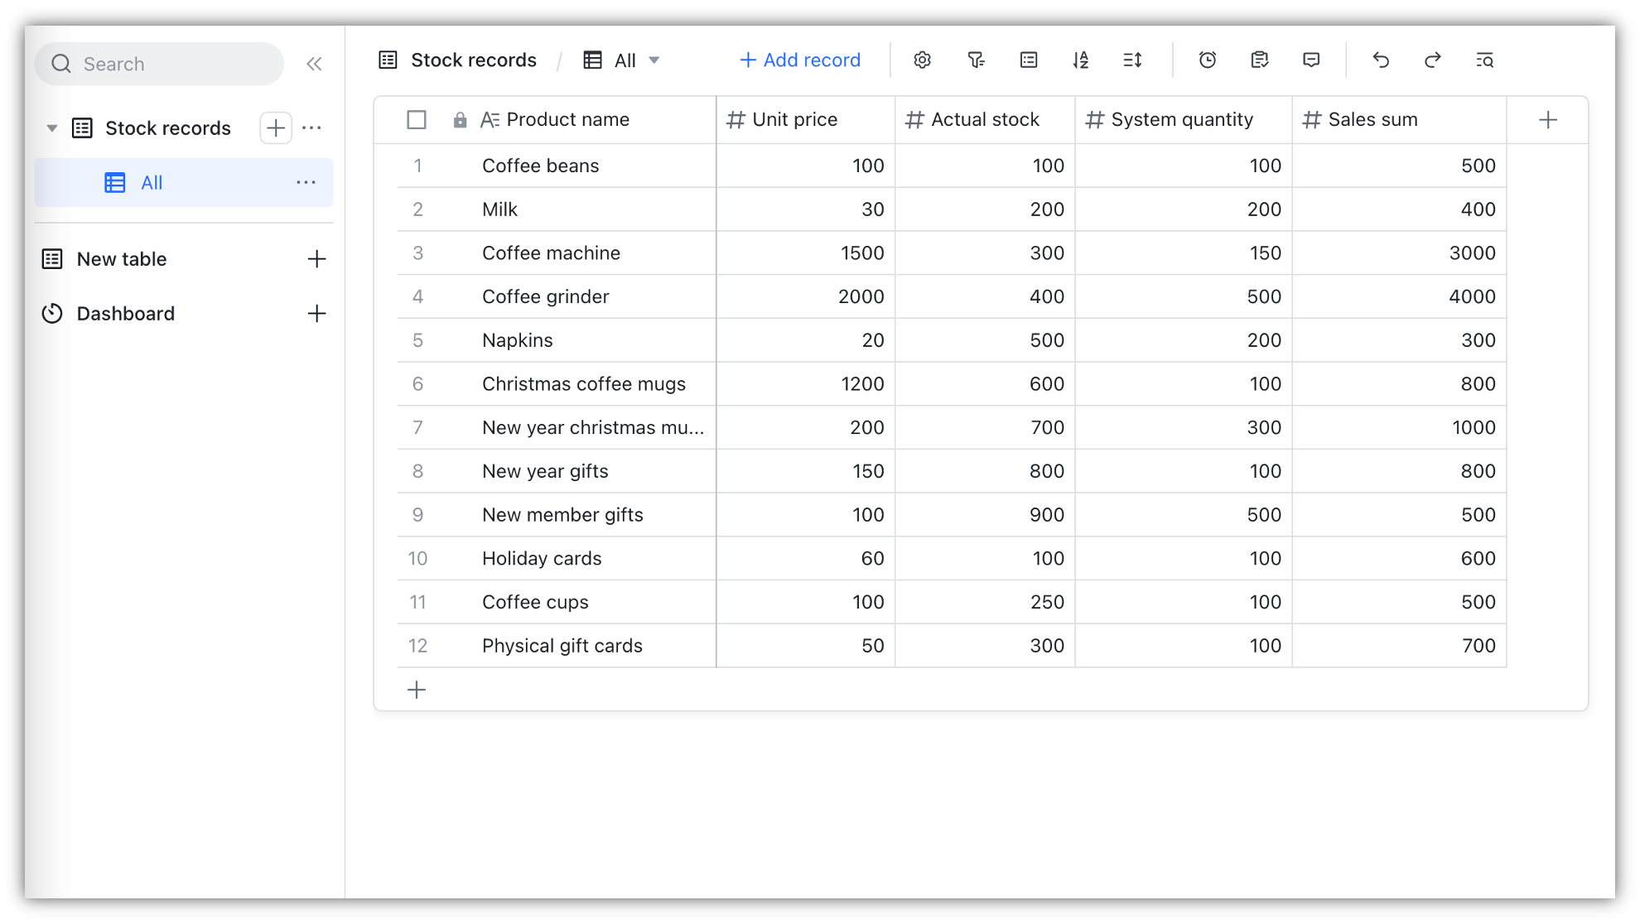Toggle the Stock records tree expander

(53, 128)
